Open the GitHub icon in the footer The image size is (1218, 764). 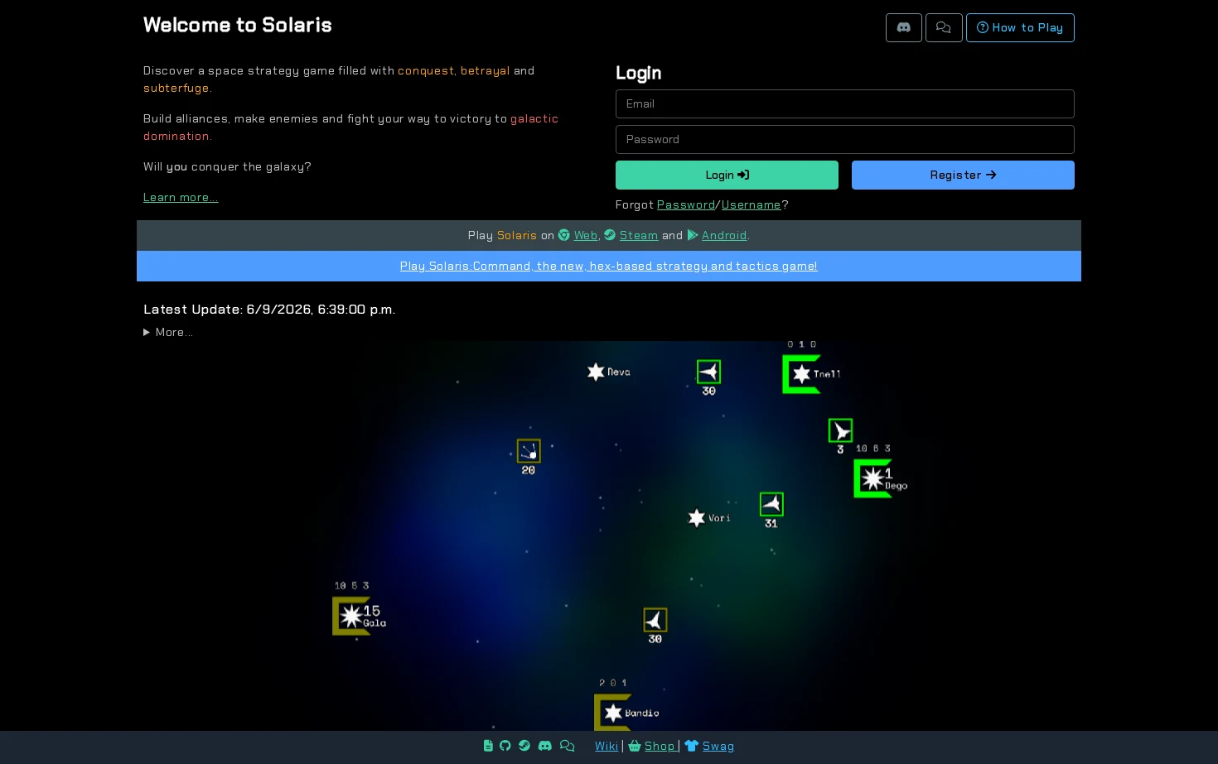pyautogui.click(x=505, y=746)
